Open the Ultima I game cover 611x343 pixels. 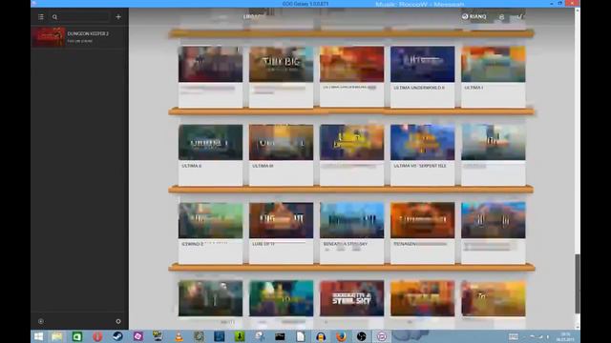[x=493, y=64]
